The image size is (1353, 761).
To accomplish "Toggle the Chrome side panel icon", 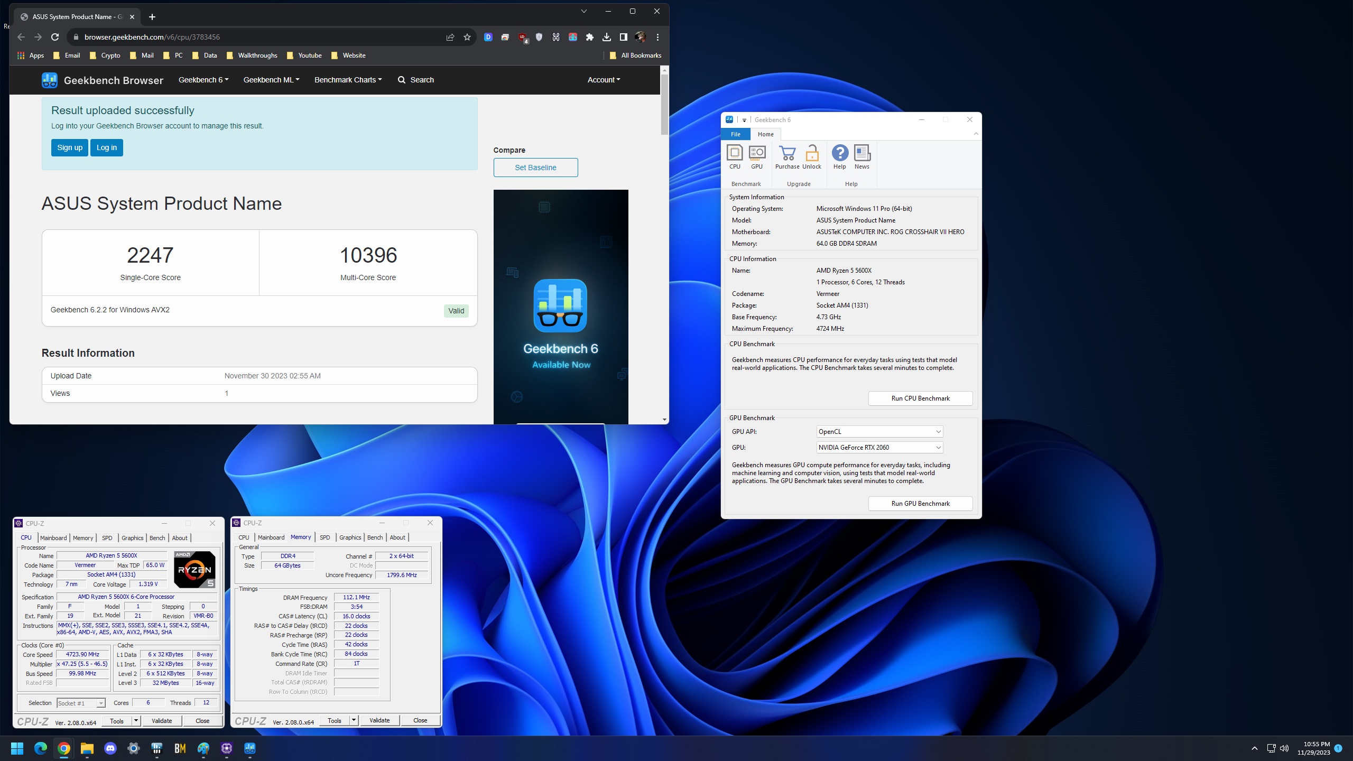I will coord(624,37).
